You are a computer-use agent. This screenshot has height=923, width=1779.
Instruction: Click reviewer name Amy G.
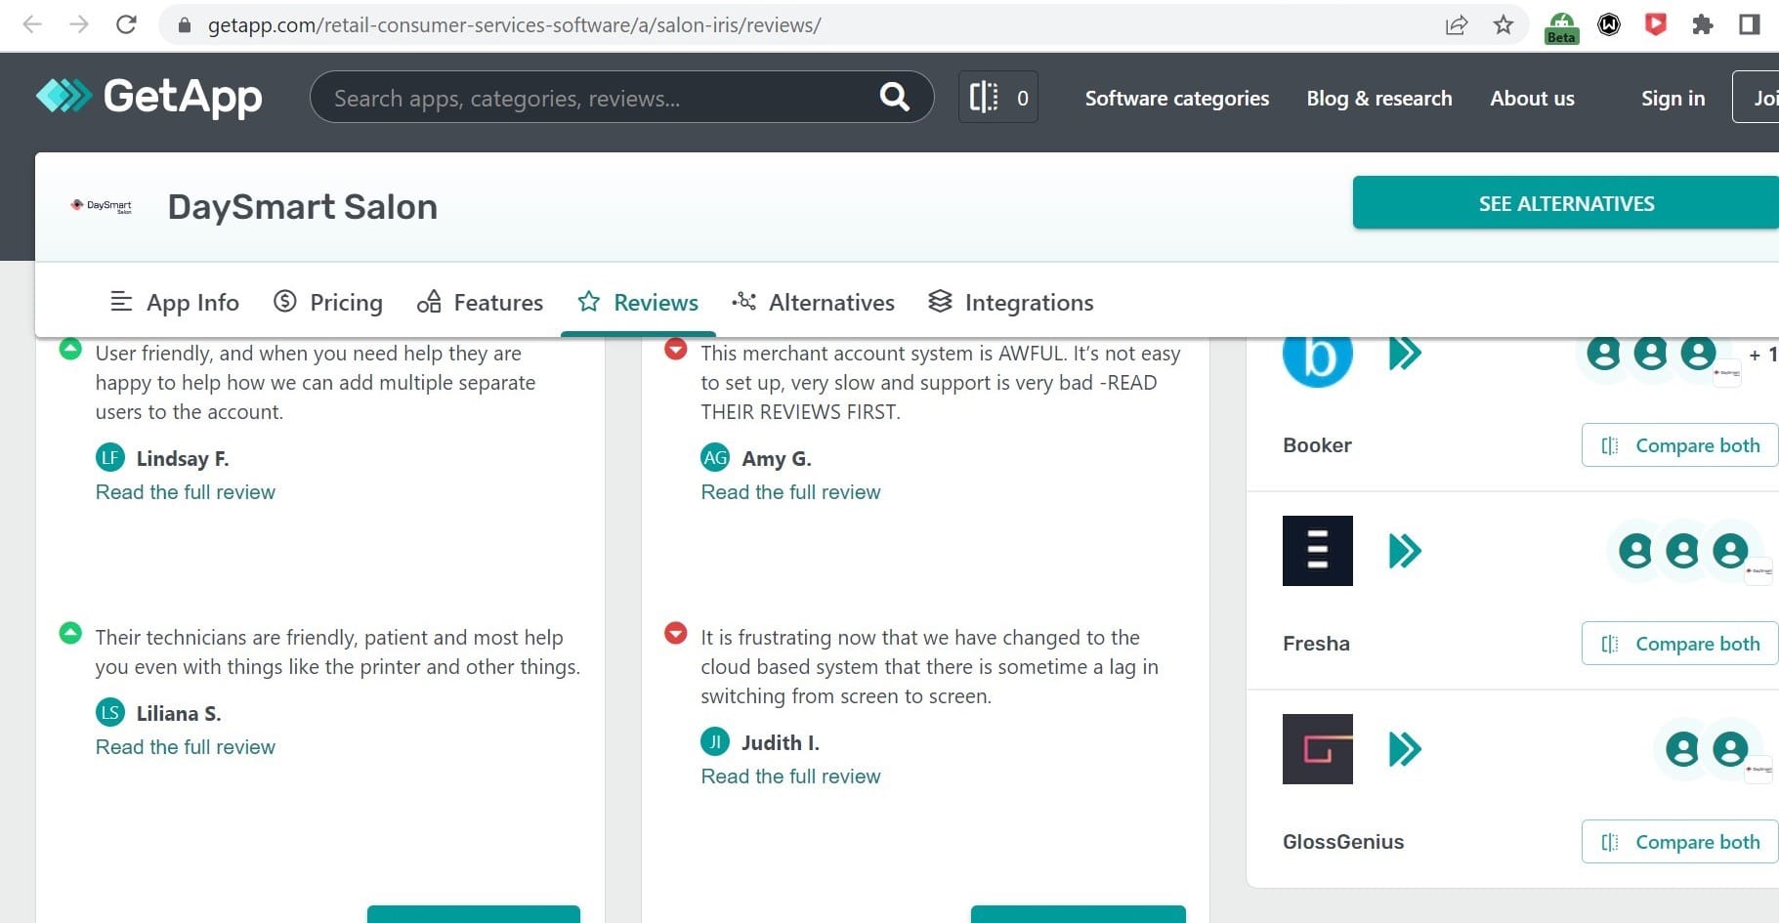(777, 458)
